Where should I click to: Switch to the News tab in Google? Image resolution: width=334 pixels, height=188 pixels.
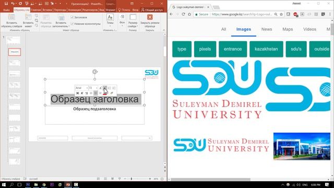tap(267, 29)
